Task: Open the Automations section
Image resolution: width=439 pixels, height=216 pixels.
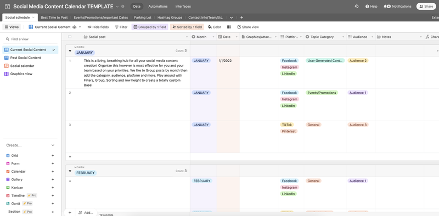Action: tap(158, 7)
